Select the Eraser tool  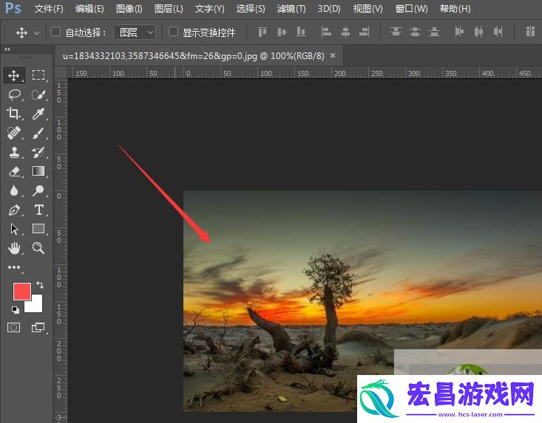(14, 171)
